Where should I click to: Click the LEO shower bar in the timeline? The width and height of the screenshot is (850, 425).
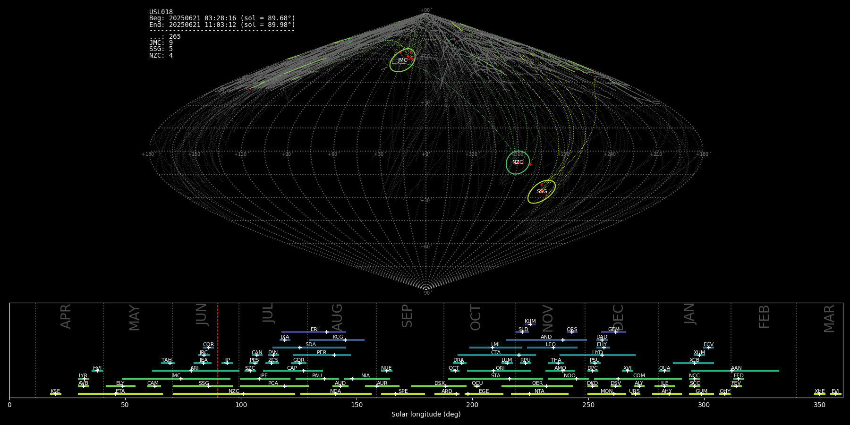tap(552, 348)
